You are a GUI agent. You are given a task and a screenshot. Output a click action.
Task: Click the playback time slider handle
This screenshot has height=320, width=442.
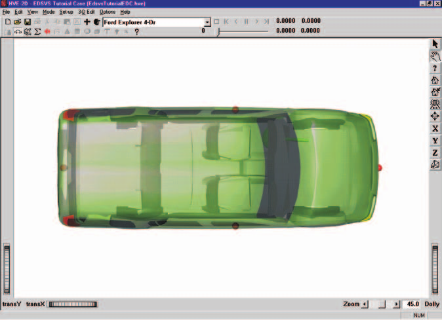(x=218, y=32)
